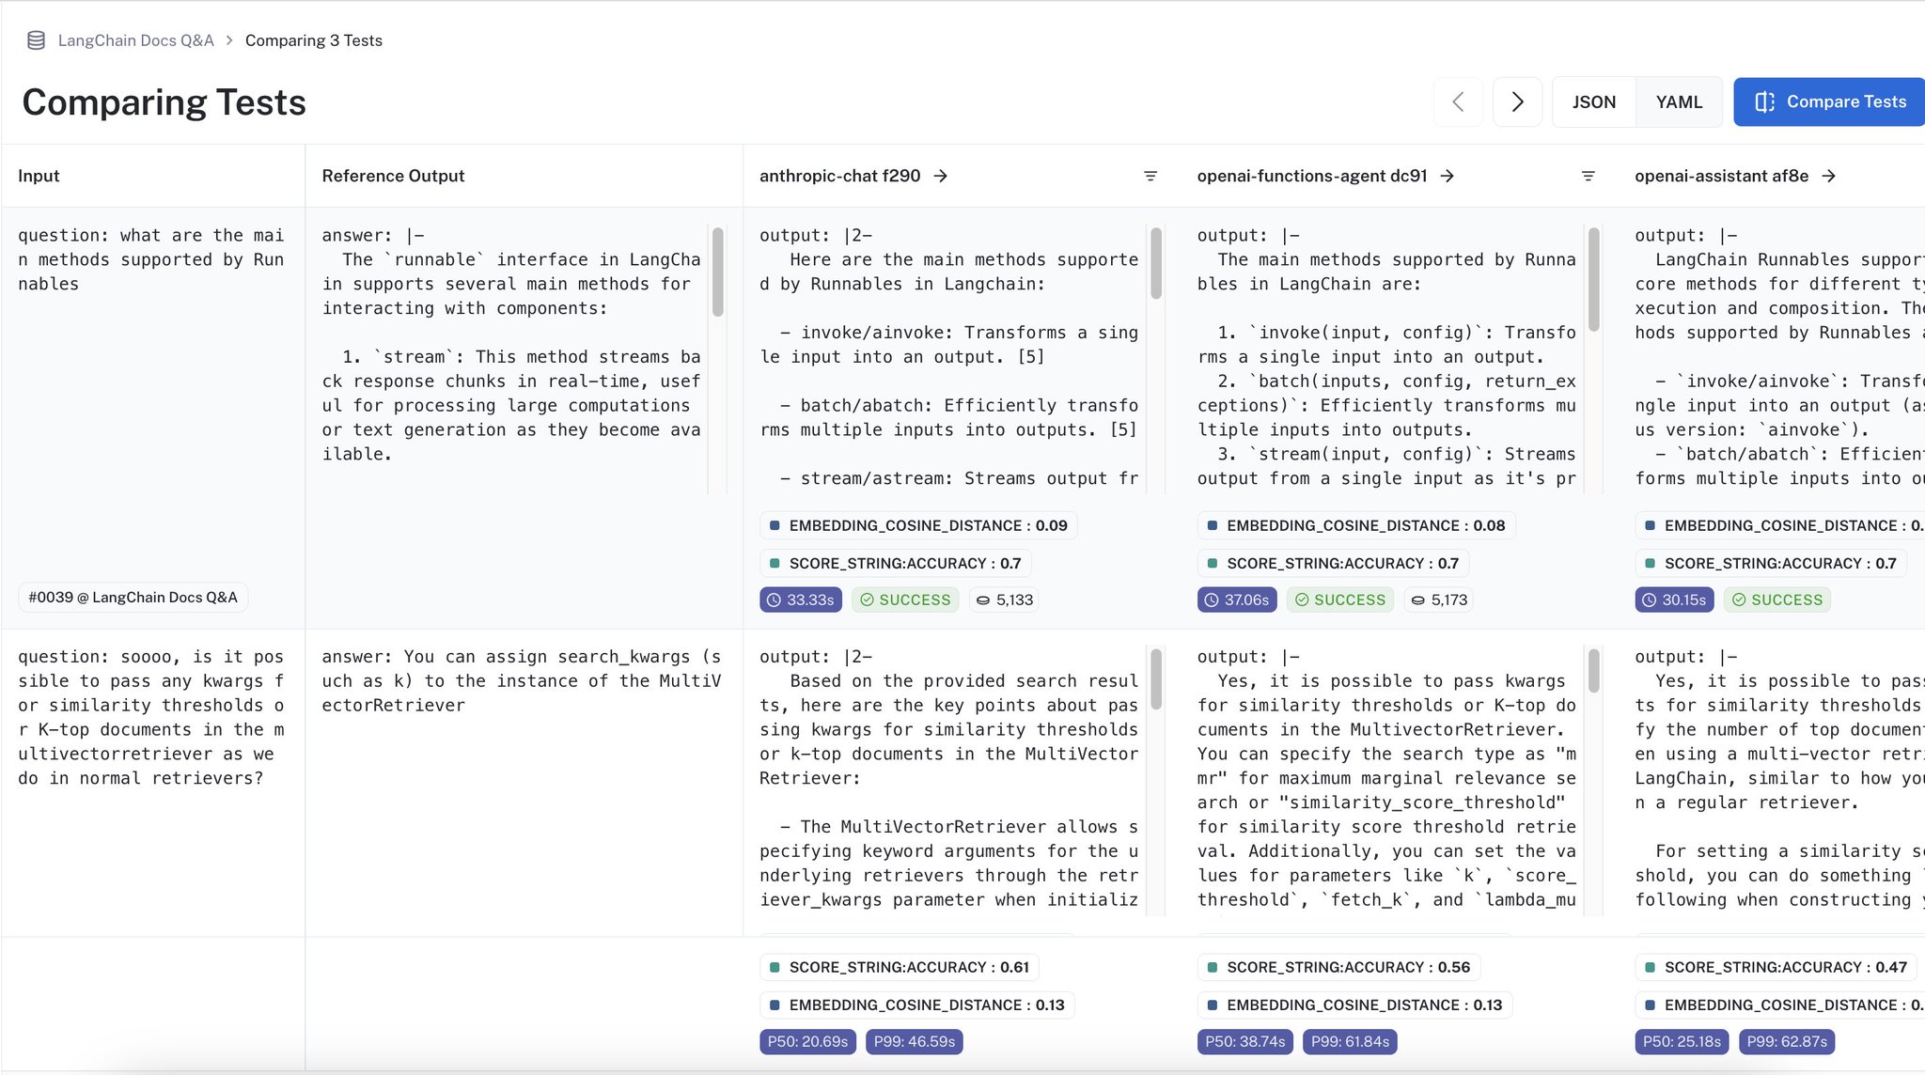Click EMBEDDING_COSINE_DISTANCE : 0.08 score chip
The width and height of the screenshot is (1925, 1075).
(1356, 525)
